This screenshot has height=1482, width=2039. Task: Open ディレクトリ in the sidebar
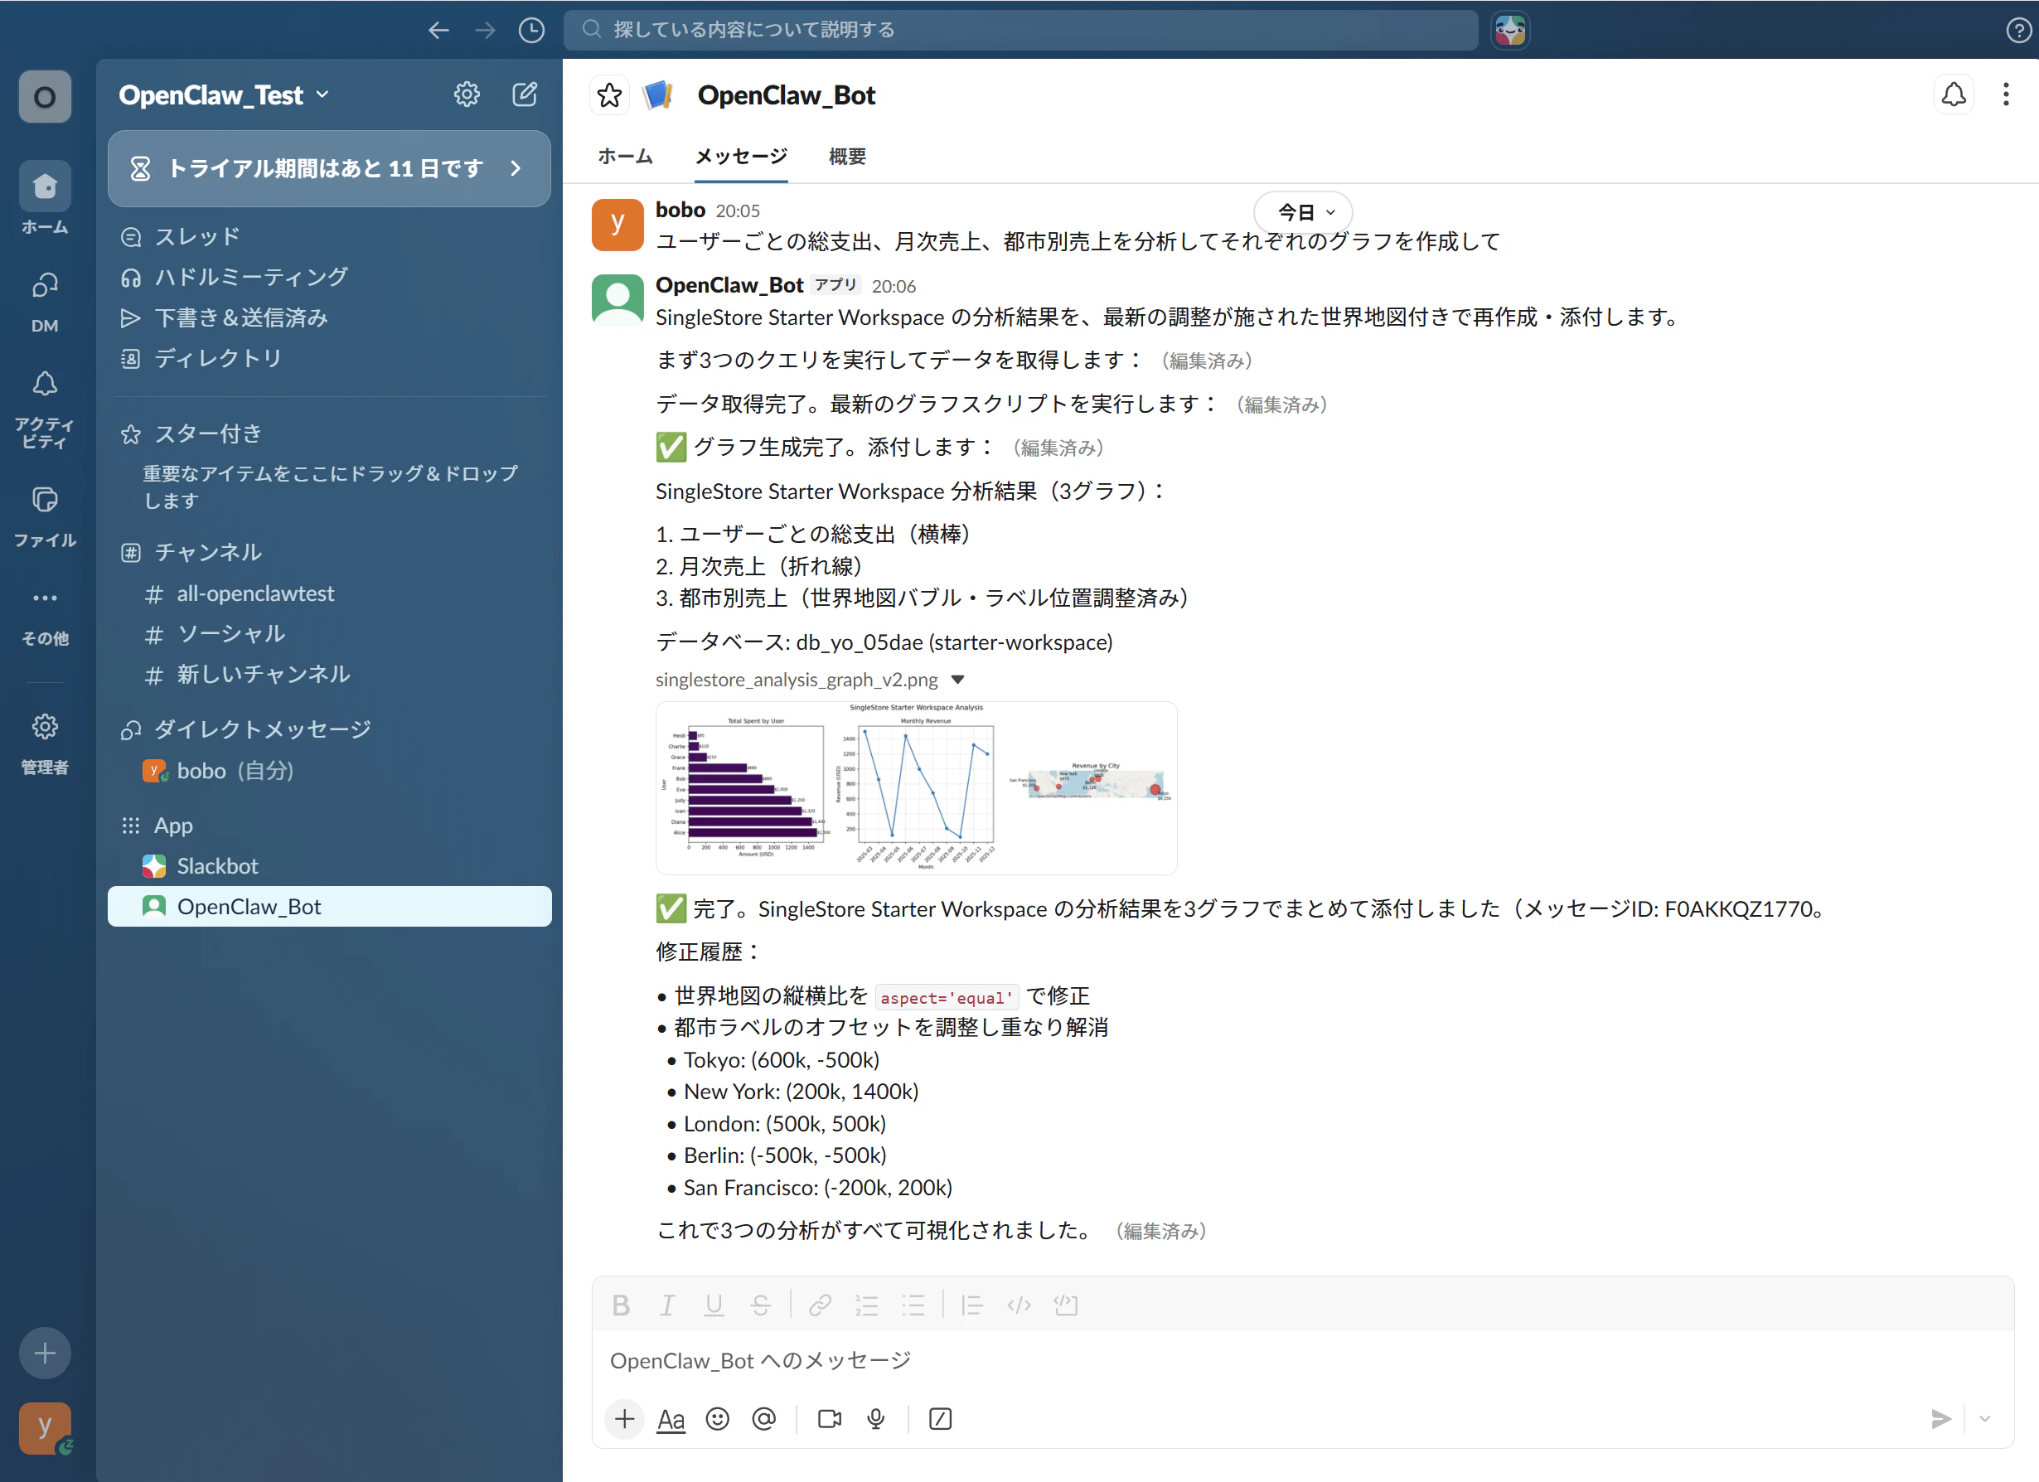pyautogui.click(x=329, y=358)
